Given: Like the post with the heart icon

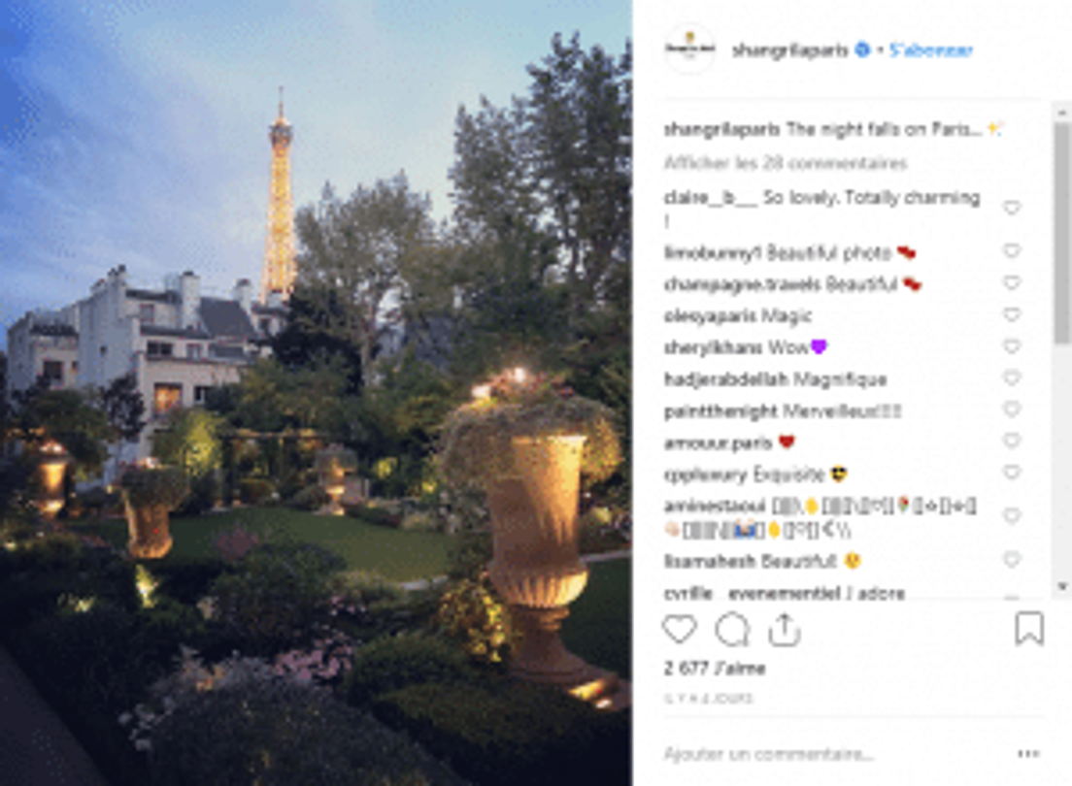Looking at the screenshot, I should coord(680,630).
